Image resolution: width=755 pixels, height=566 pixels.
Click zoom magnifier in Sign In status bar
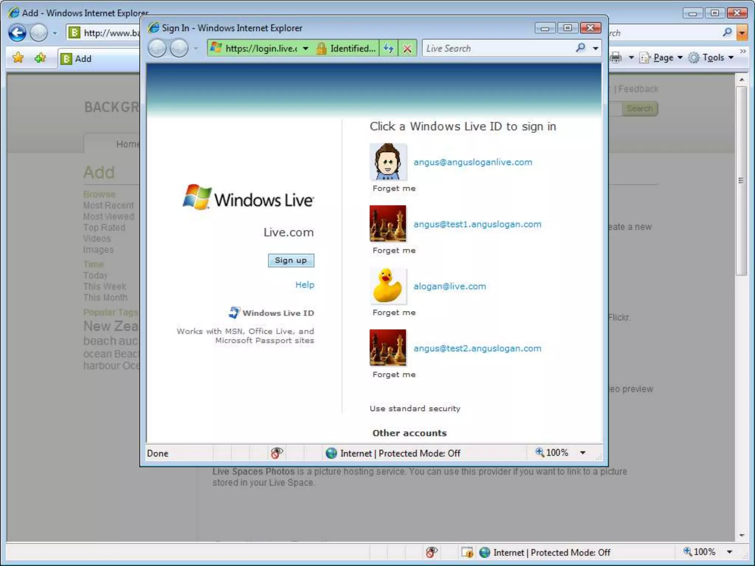point(540,452)
